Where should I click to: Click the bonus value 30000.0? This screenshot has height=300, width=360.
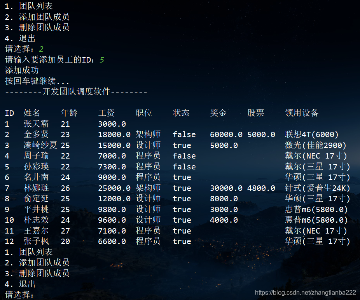click(226, 188)
